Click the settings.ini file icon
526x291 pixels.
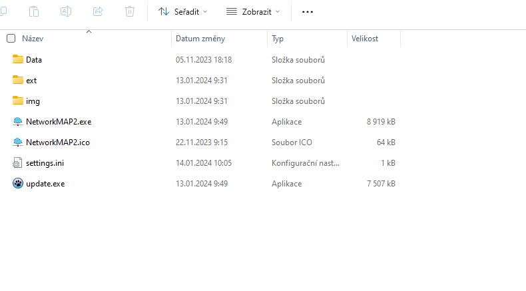(18, 163)
